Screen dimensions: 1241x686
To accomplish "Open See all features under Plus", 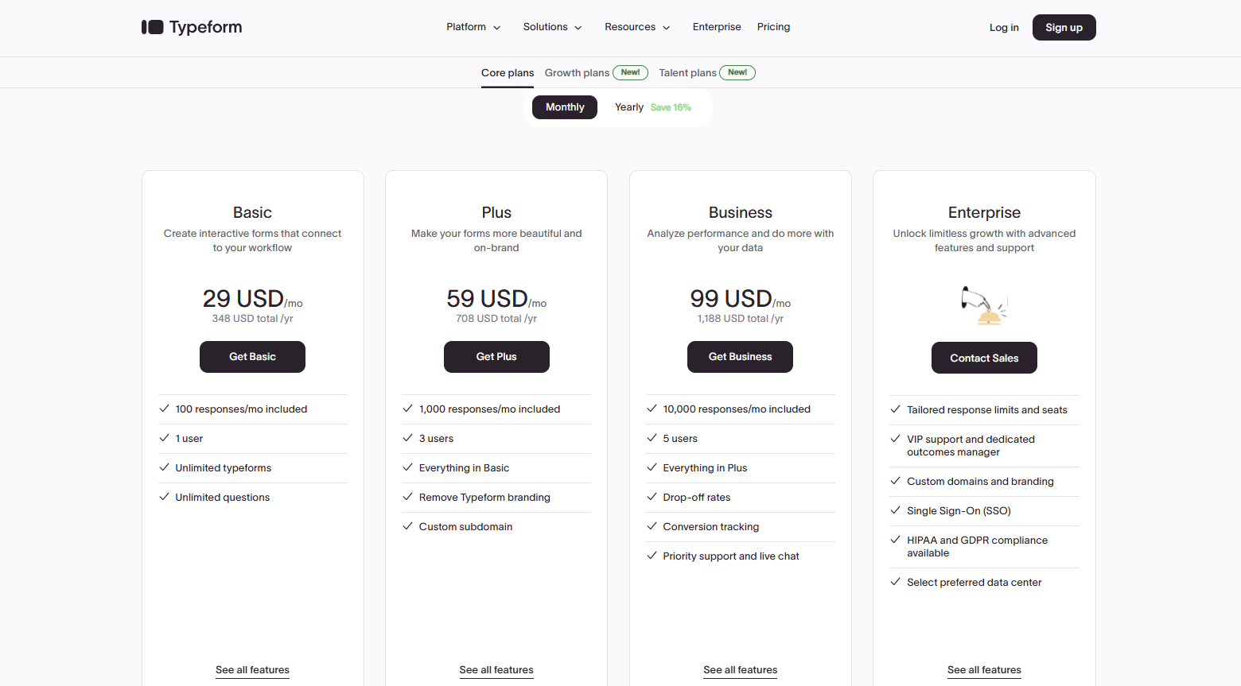I will pyautogui.click(x=496, y=670).
